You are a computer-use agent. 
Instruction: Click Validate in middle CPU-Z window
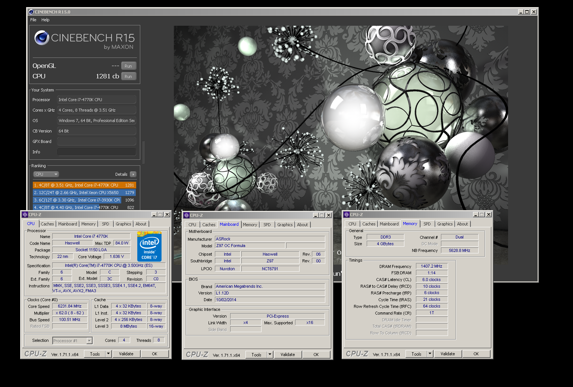click(288, 355)
